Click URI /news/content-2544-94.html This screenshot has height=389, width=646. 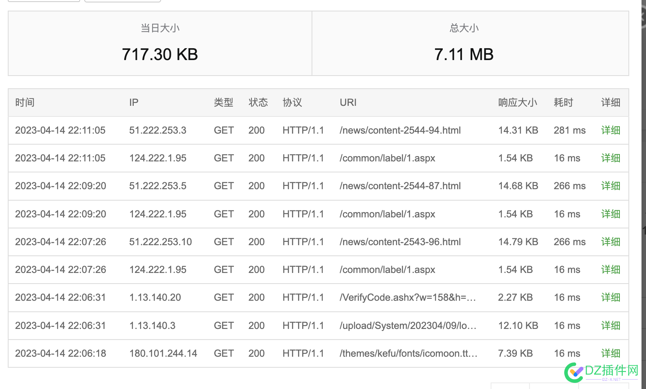pos(400,130)
